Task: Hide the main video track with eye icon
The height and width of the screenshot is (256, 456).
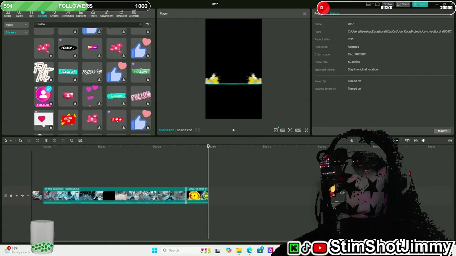Action: coord(17,196)
